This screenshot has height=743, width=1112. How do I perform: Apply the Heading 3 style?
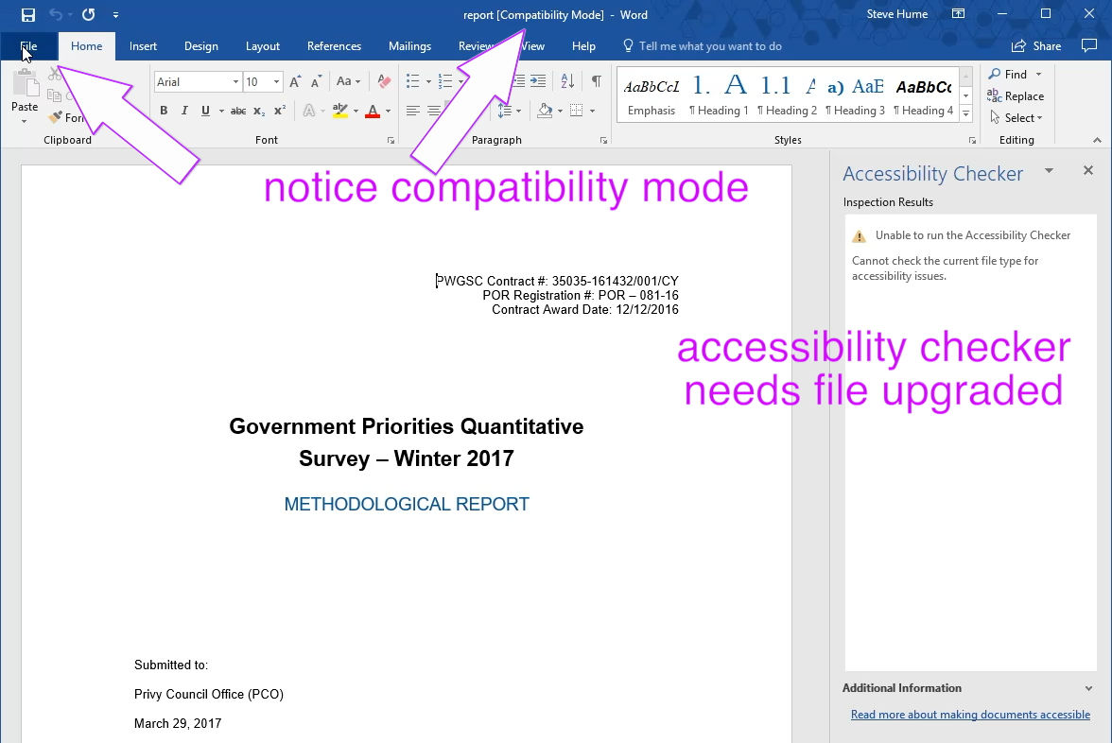click(x=855, y=95)
